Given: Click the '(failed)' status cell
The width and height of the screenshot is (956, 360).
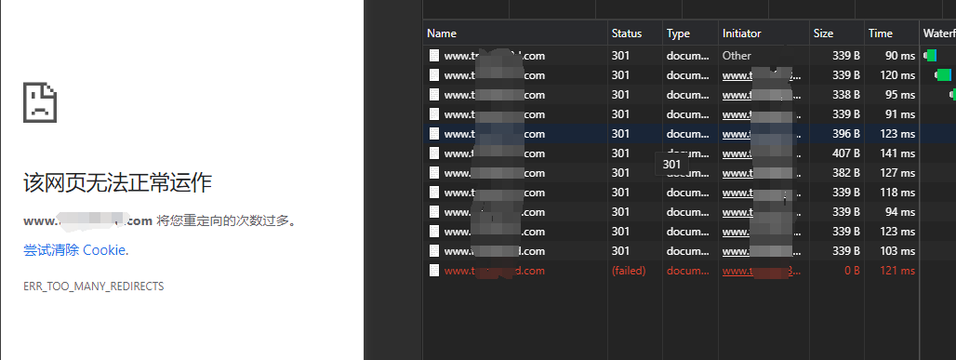Looking at the screenshot, I should (x=629, y=271).
